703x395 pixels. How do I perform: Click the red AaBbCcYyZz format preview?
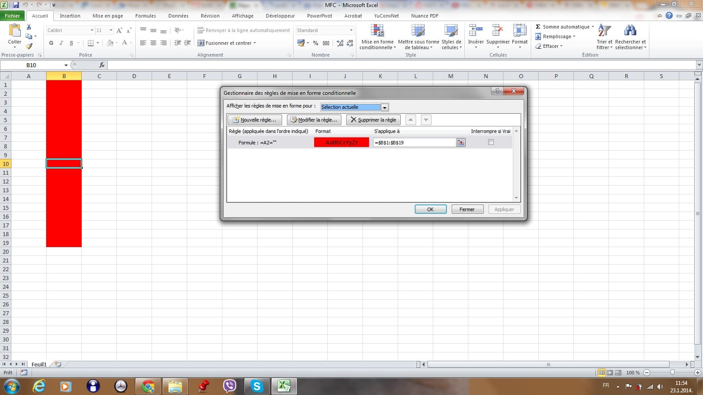(x=341, y=142)
